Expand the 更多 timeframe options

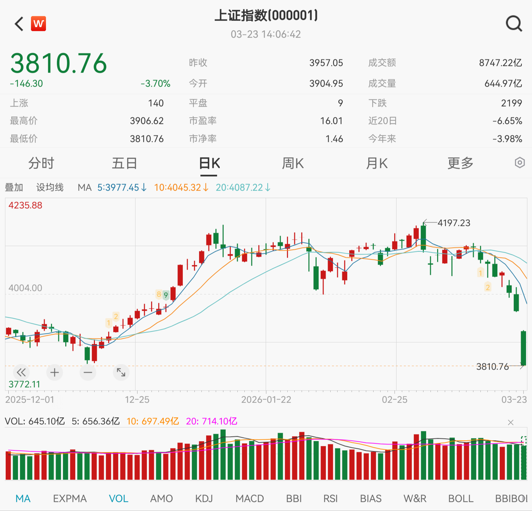point(460,163)
